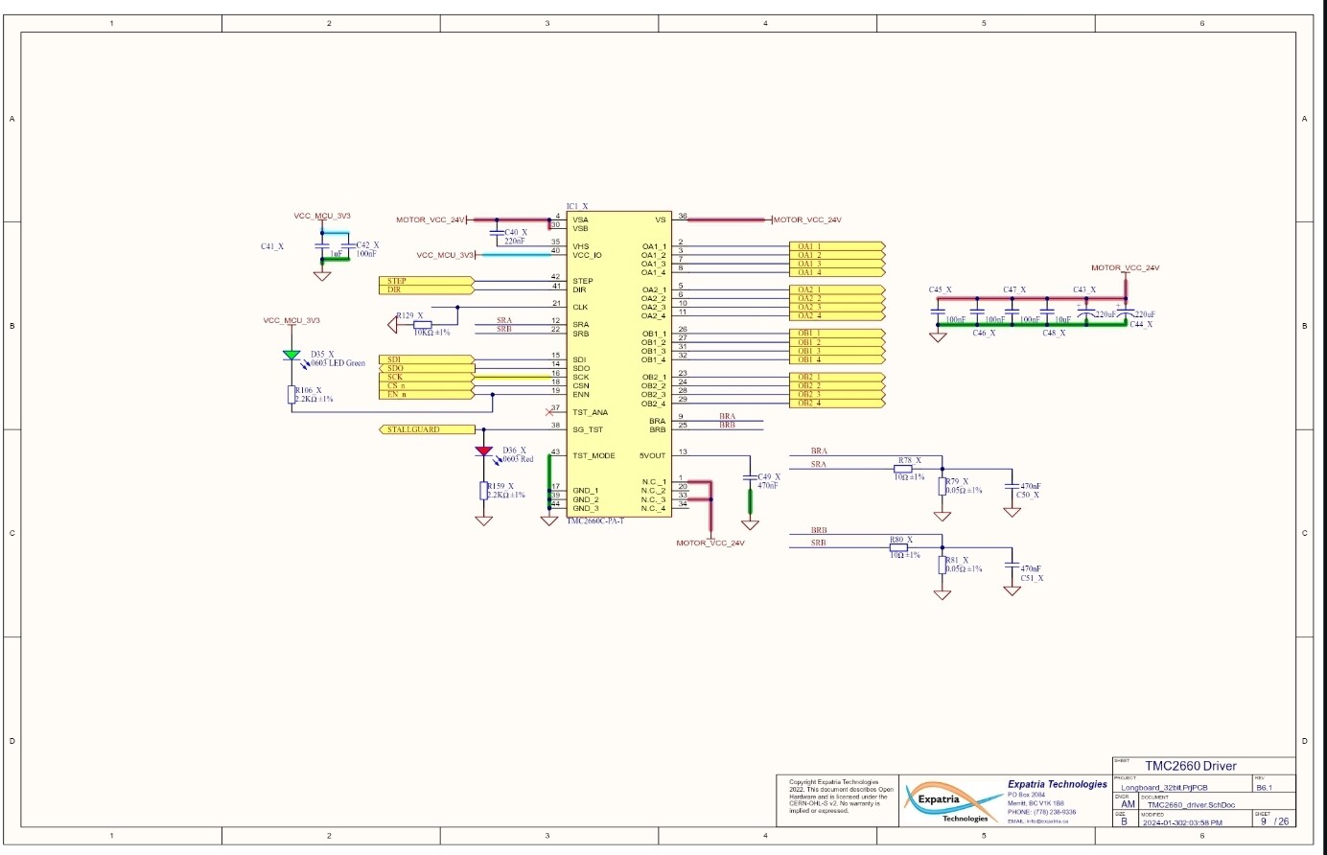Select capacitor symbol C40_X 220nF

[496, 232]
